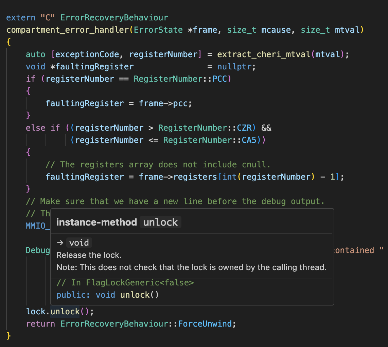Click the 'auto' keyword

[x=36, y=54]
